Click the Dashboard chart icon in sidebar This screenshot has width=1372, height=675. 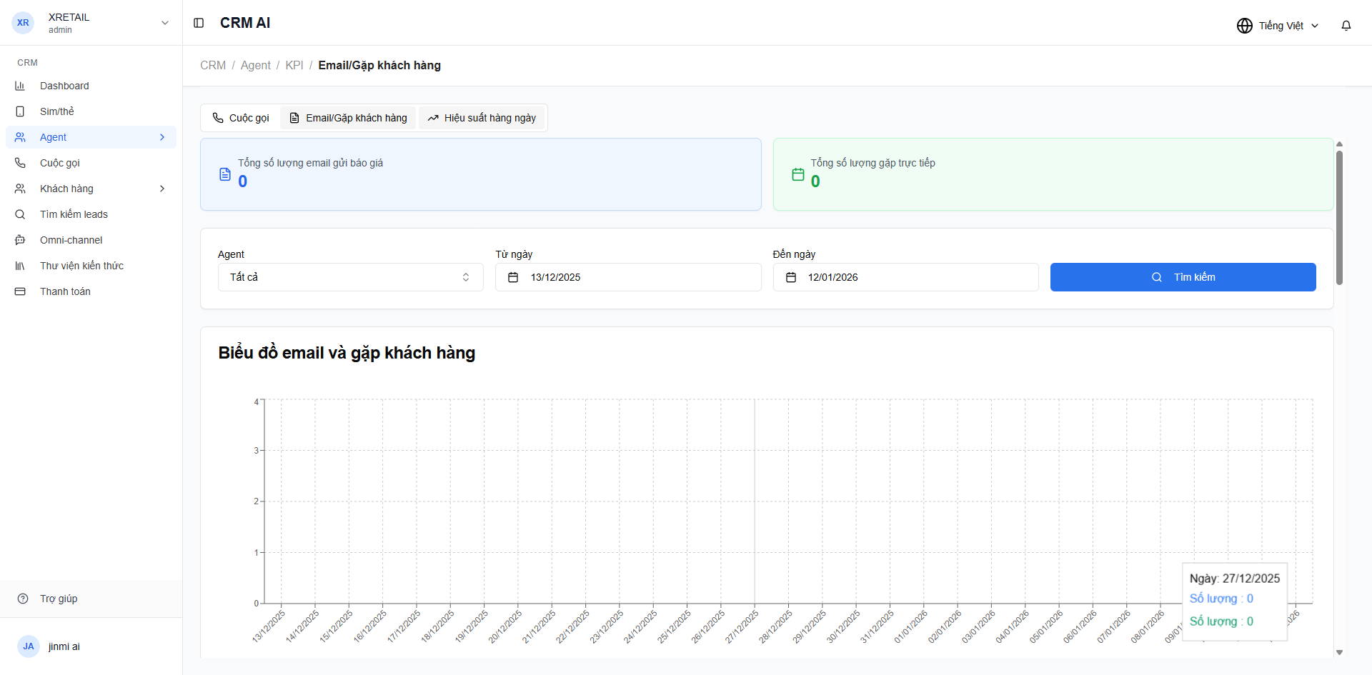[x=20, y=86]
